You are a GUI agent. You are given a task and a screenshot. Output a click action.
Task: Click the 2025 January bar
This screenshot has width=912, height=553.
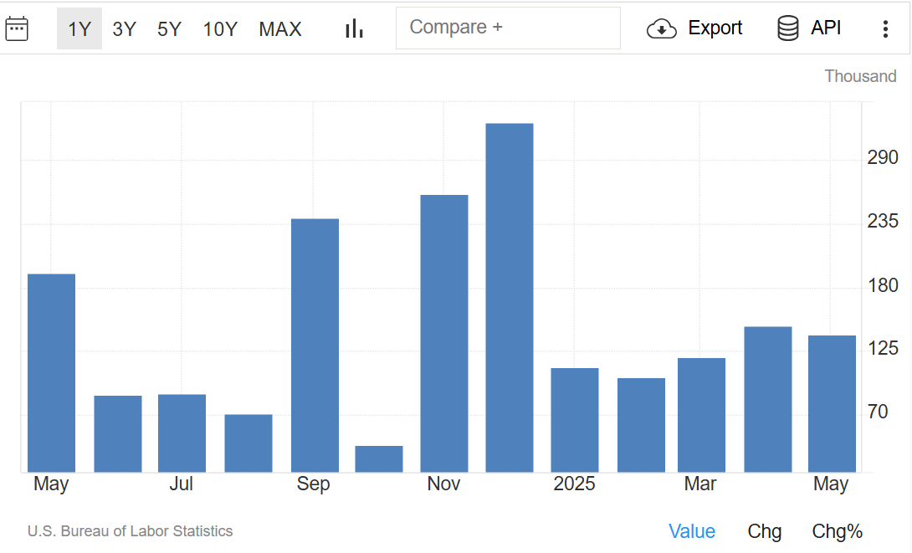[575, 420]
